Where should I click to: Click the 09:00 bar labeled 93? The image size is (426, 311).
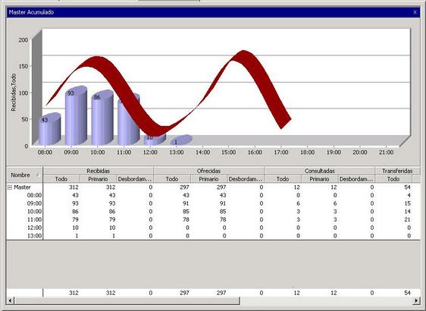click(76, 116)
